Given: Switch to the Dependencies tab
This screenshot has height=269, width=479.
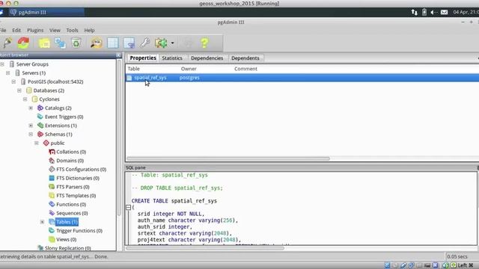Looking at the screenshot, I should click(207, 58).
